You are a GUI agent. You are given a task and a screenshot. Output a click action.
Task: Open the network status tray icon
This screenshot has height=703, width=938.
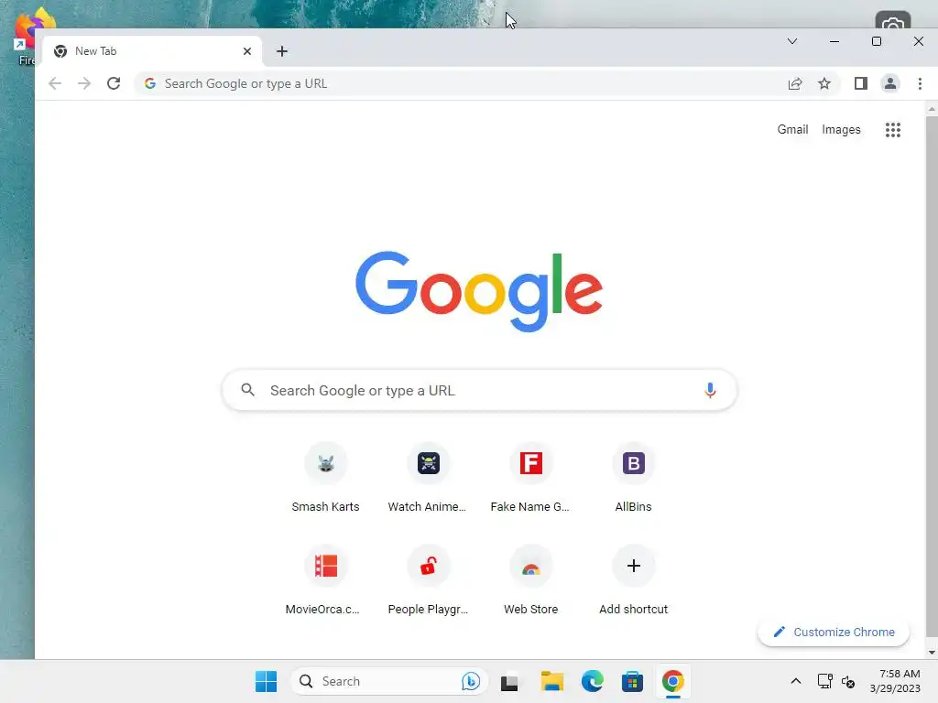tap(825, 681)
